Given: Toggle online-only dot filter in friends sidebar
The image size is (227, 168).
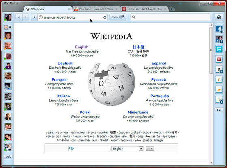Looking at the screenshot, I should (10, 27).
